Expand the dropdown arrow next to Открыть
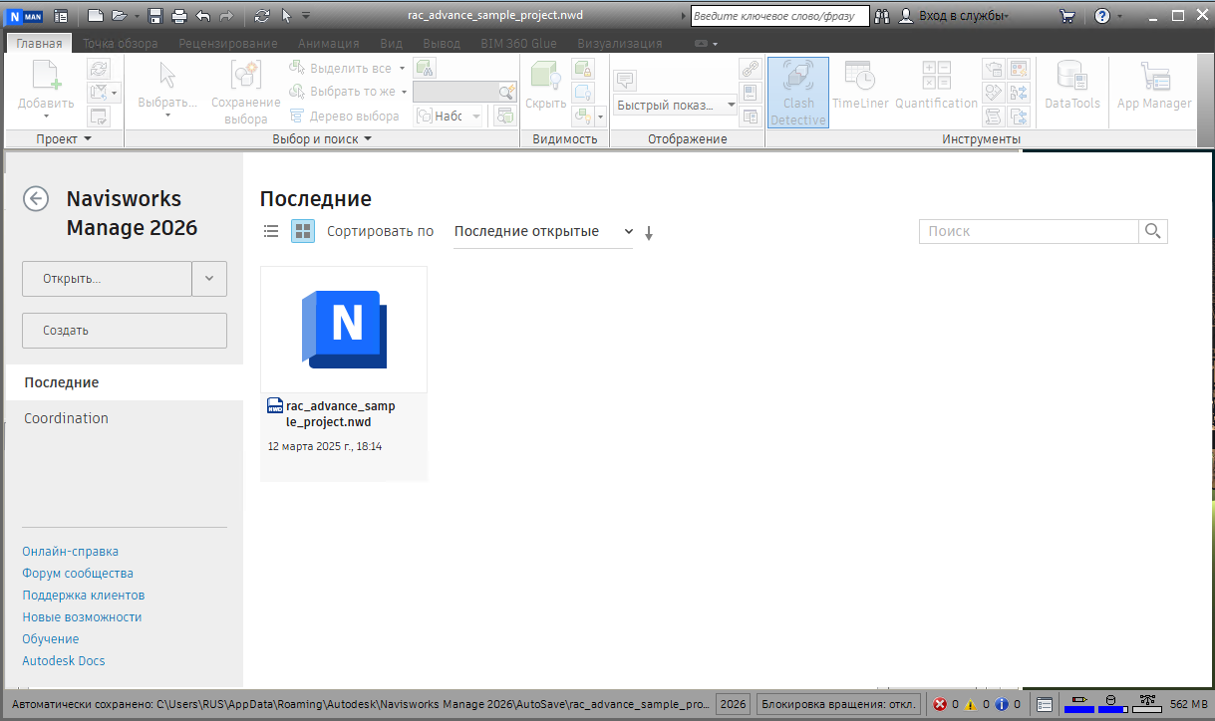The height and width of the screenshot is (721, 1215). [209, 279]
